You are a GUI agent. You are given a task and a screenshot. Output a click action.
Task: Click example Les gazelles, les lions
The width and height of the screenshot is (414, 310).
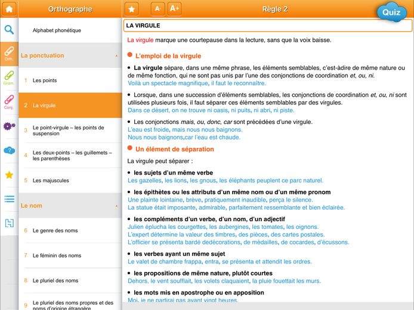point(225,181)
